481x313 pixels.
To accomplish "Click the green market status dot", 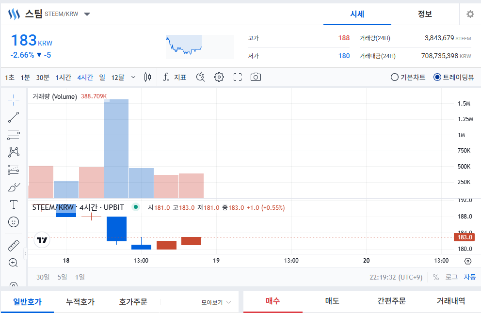I will pos(136,207).
